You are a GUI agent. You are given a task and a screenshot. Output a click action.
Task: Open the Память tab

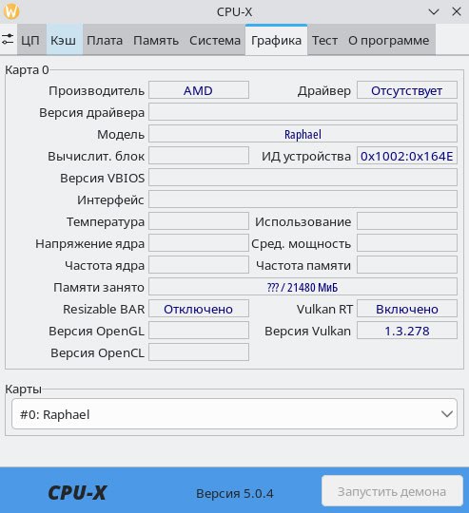pyautogui.click(x=156, y=40)
